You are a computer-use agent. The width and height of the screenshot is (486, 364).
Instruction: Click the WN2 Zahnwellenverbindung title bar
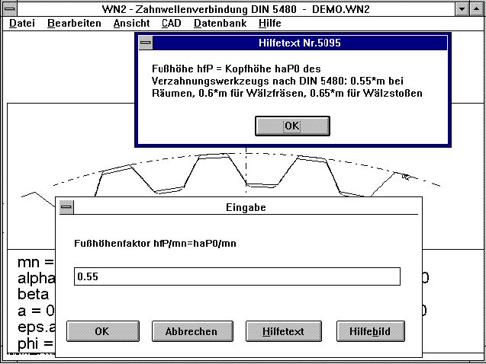235,9
